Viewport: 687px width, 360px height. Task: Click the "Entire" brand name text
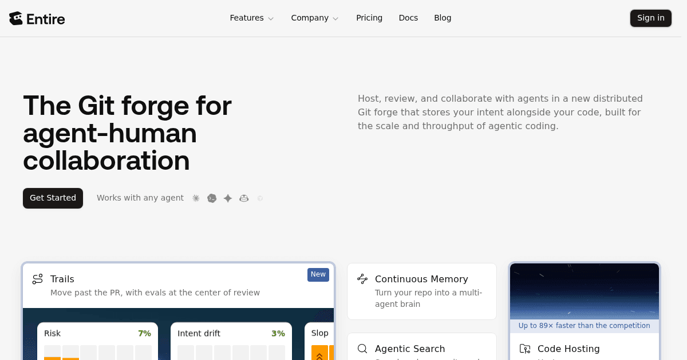pyautogui.click(x=47, y=19)
